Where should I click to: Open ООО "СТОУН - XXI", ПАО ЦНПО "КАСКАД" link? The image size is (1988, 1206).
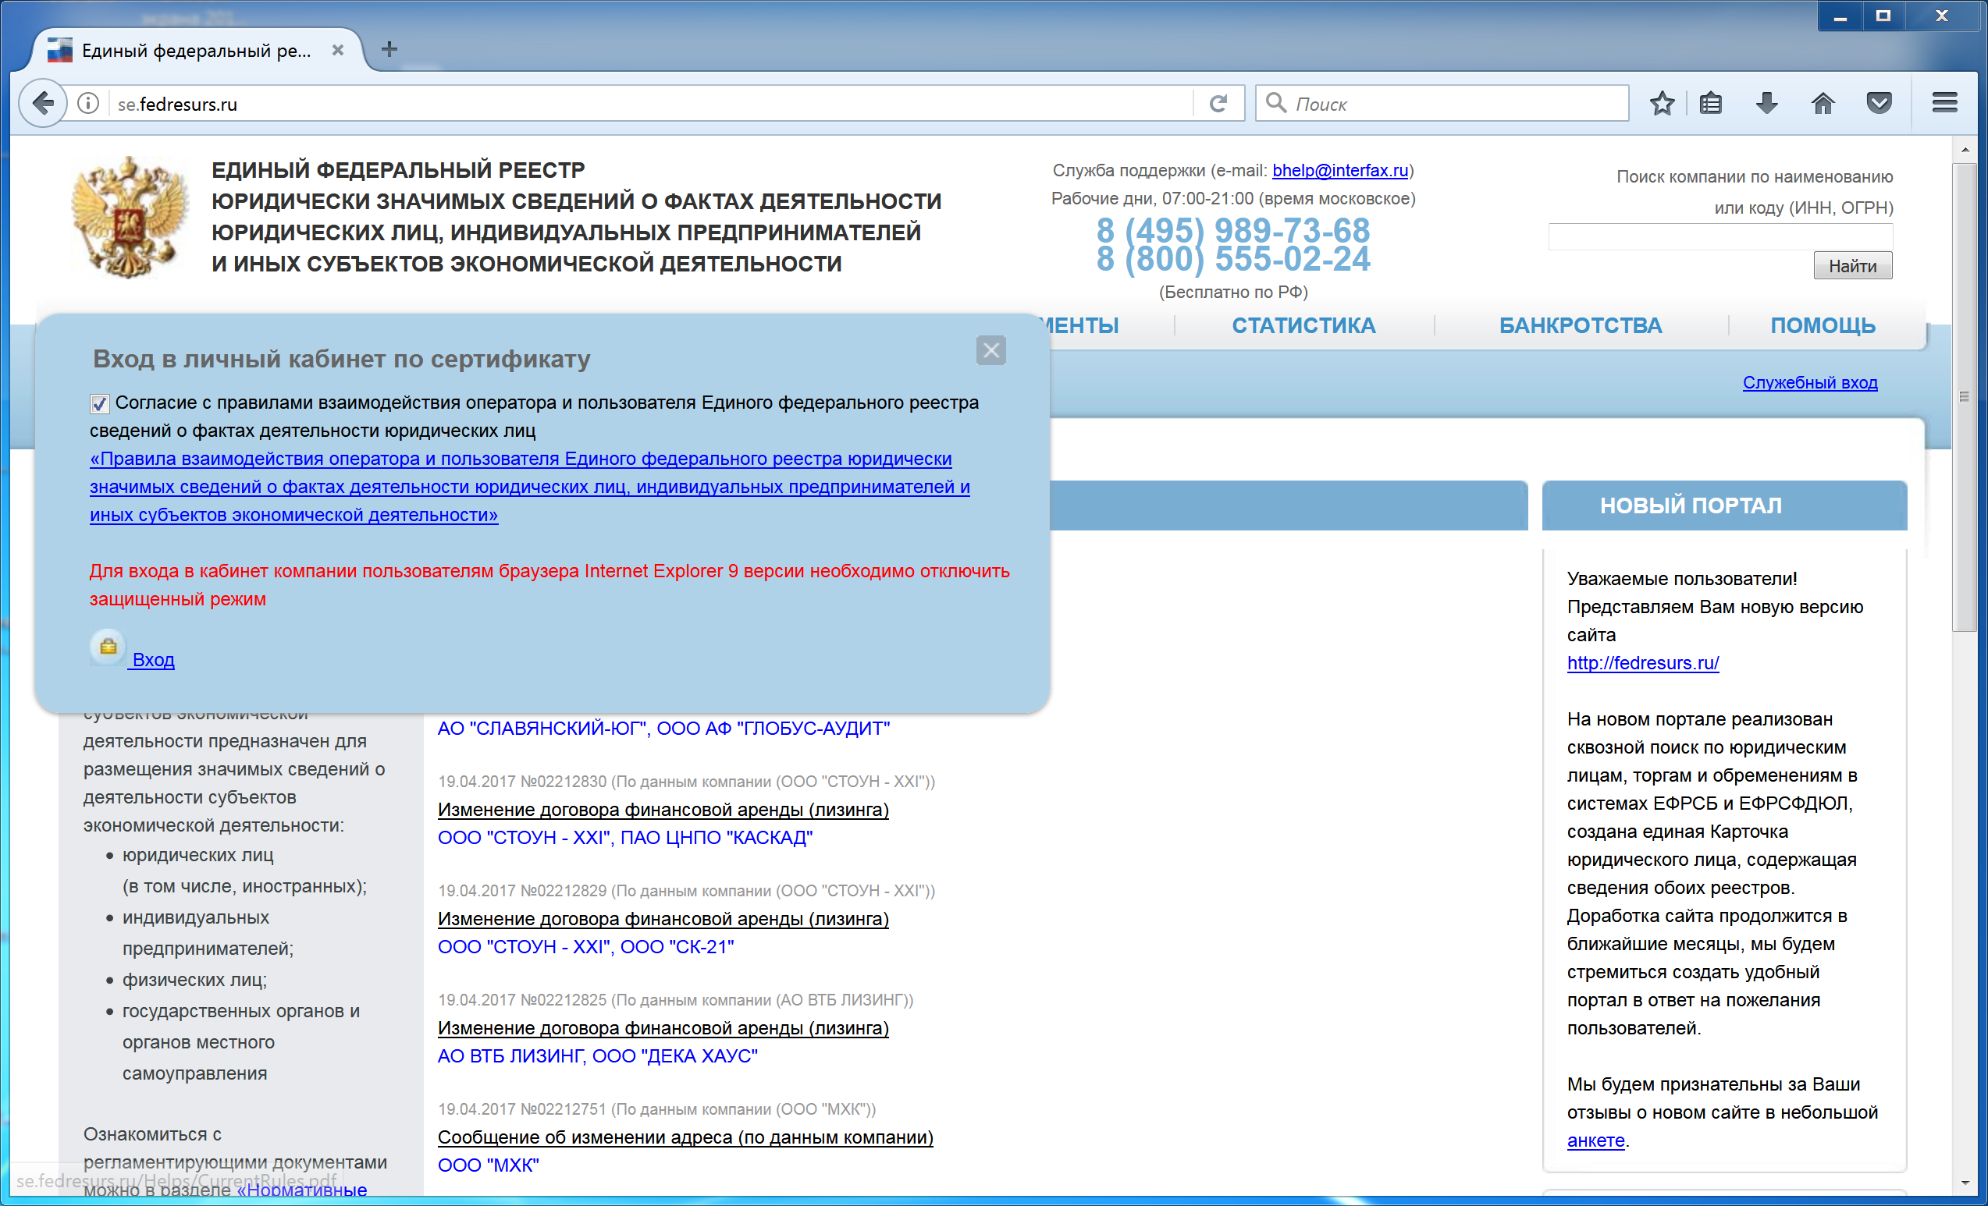624,838
